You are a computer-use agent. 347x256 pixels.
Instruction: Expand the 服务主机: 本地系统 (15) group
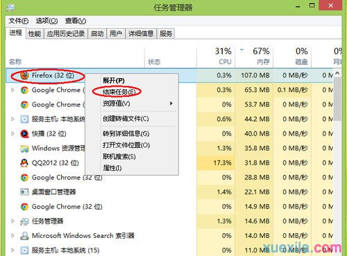(x=12, y=250)
